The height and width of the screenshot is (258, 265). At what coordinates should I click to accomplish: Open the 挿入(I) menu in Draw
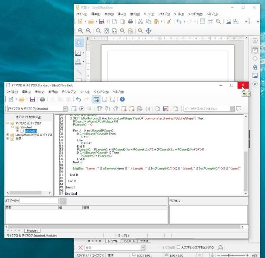[x=122, y=14]
